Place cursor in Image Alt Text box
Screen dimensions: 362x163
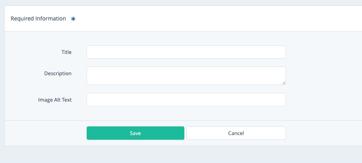(186, 100)
